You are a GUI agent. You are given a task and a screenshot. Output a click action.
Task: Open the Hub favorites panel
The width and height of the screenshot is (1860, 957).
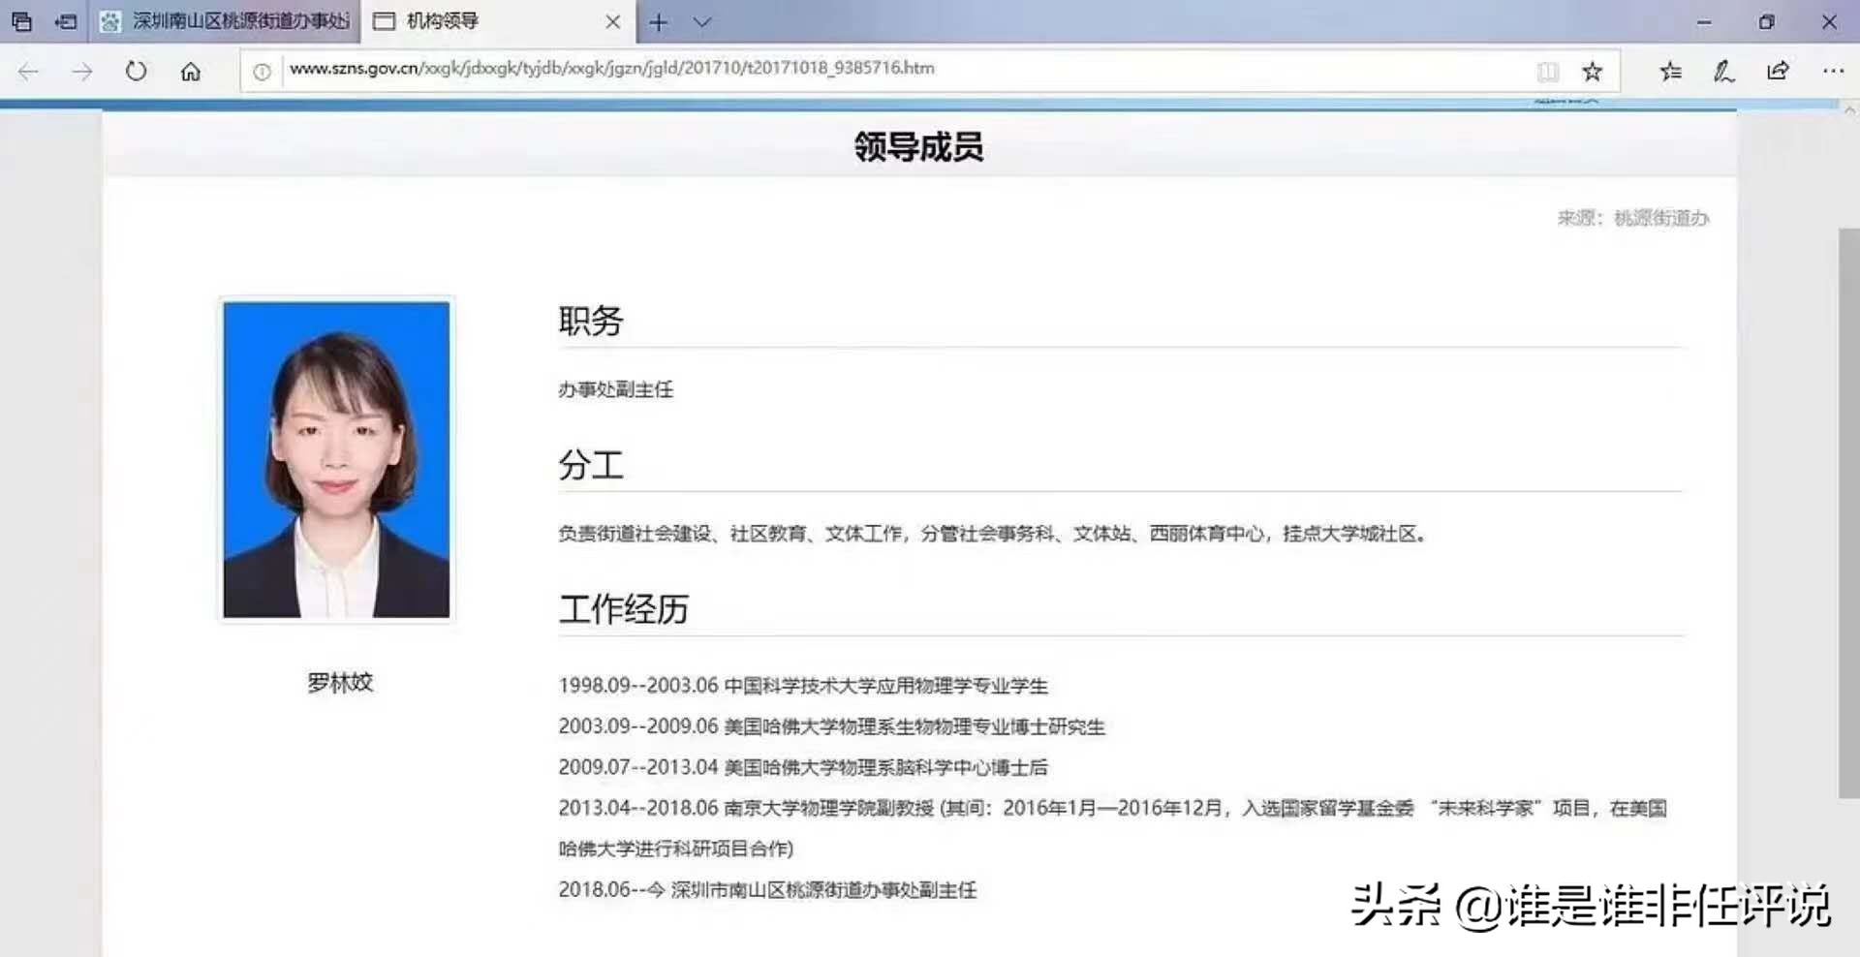click(x=1669, y=71)
